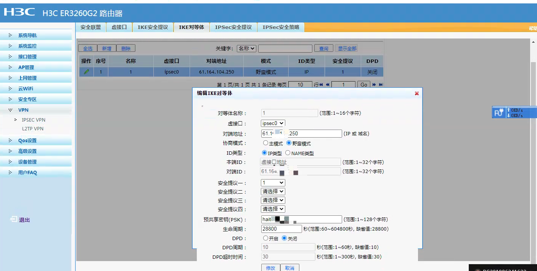Open the 安全提议二 dropdown
The width and height of the screenshot is (537, 271).
(x=273, y=191)
